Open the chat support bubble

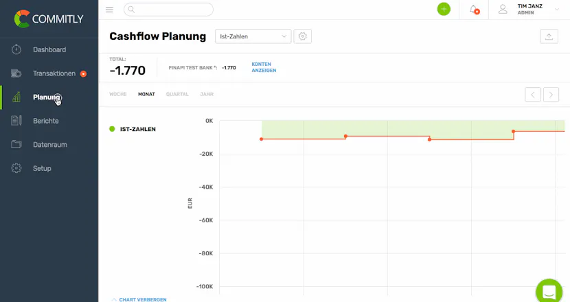coord(549,291)
